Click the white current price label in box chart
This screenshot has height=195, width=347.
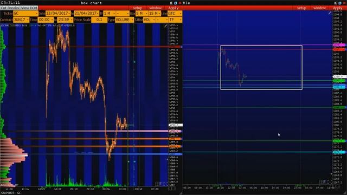(x=176, y=125)
